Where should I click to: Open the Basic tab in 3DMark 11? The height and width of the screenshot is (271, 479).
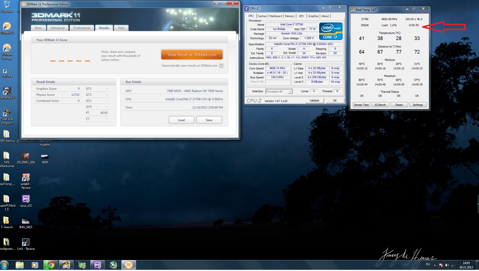click(x=38, y=28)
